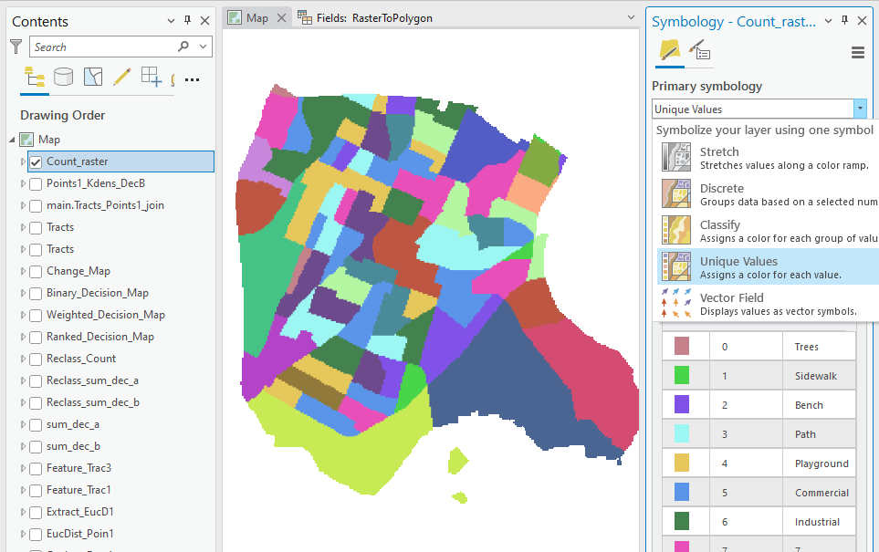Open the Unique Values symbology dropdown
Image resolution: width=879 pixels, height=552 pixels.
[859, 109]
